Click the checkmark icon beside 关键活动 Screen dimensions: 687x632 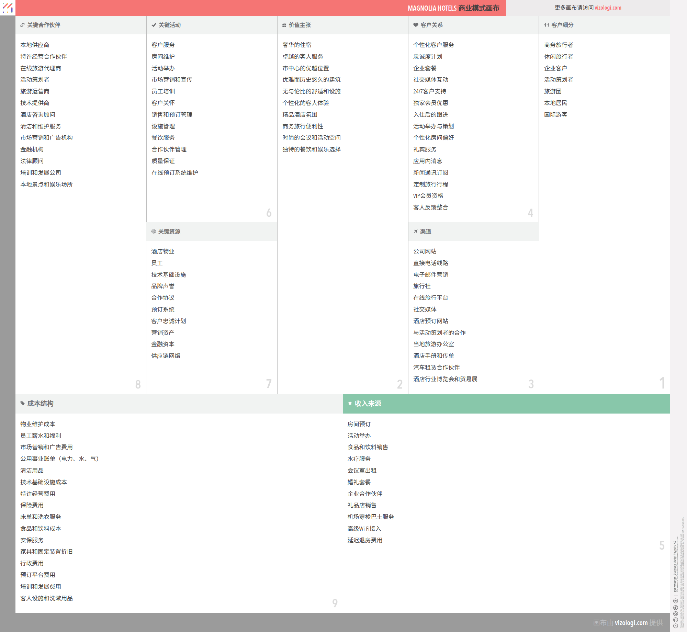tap(154, 25)
